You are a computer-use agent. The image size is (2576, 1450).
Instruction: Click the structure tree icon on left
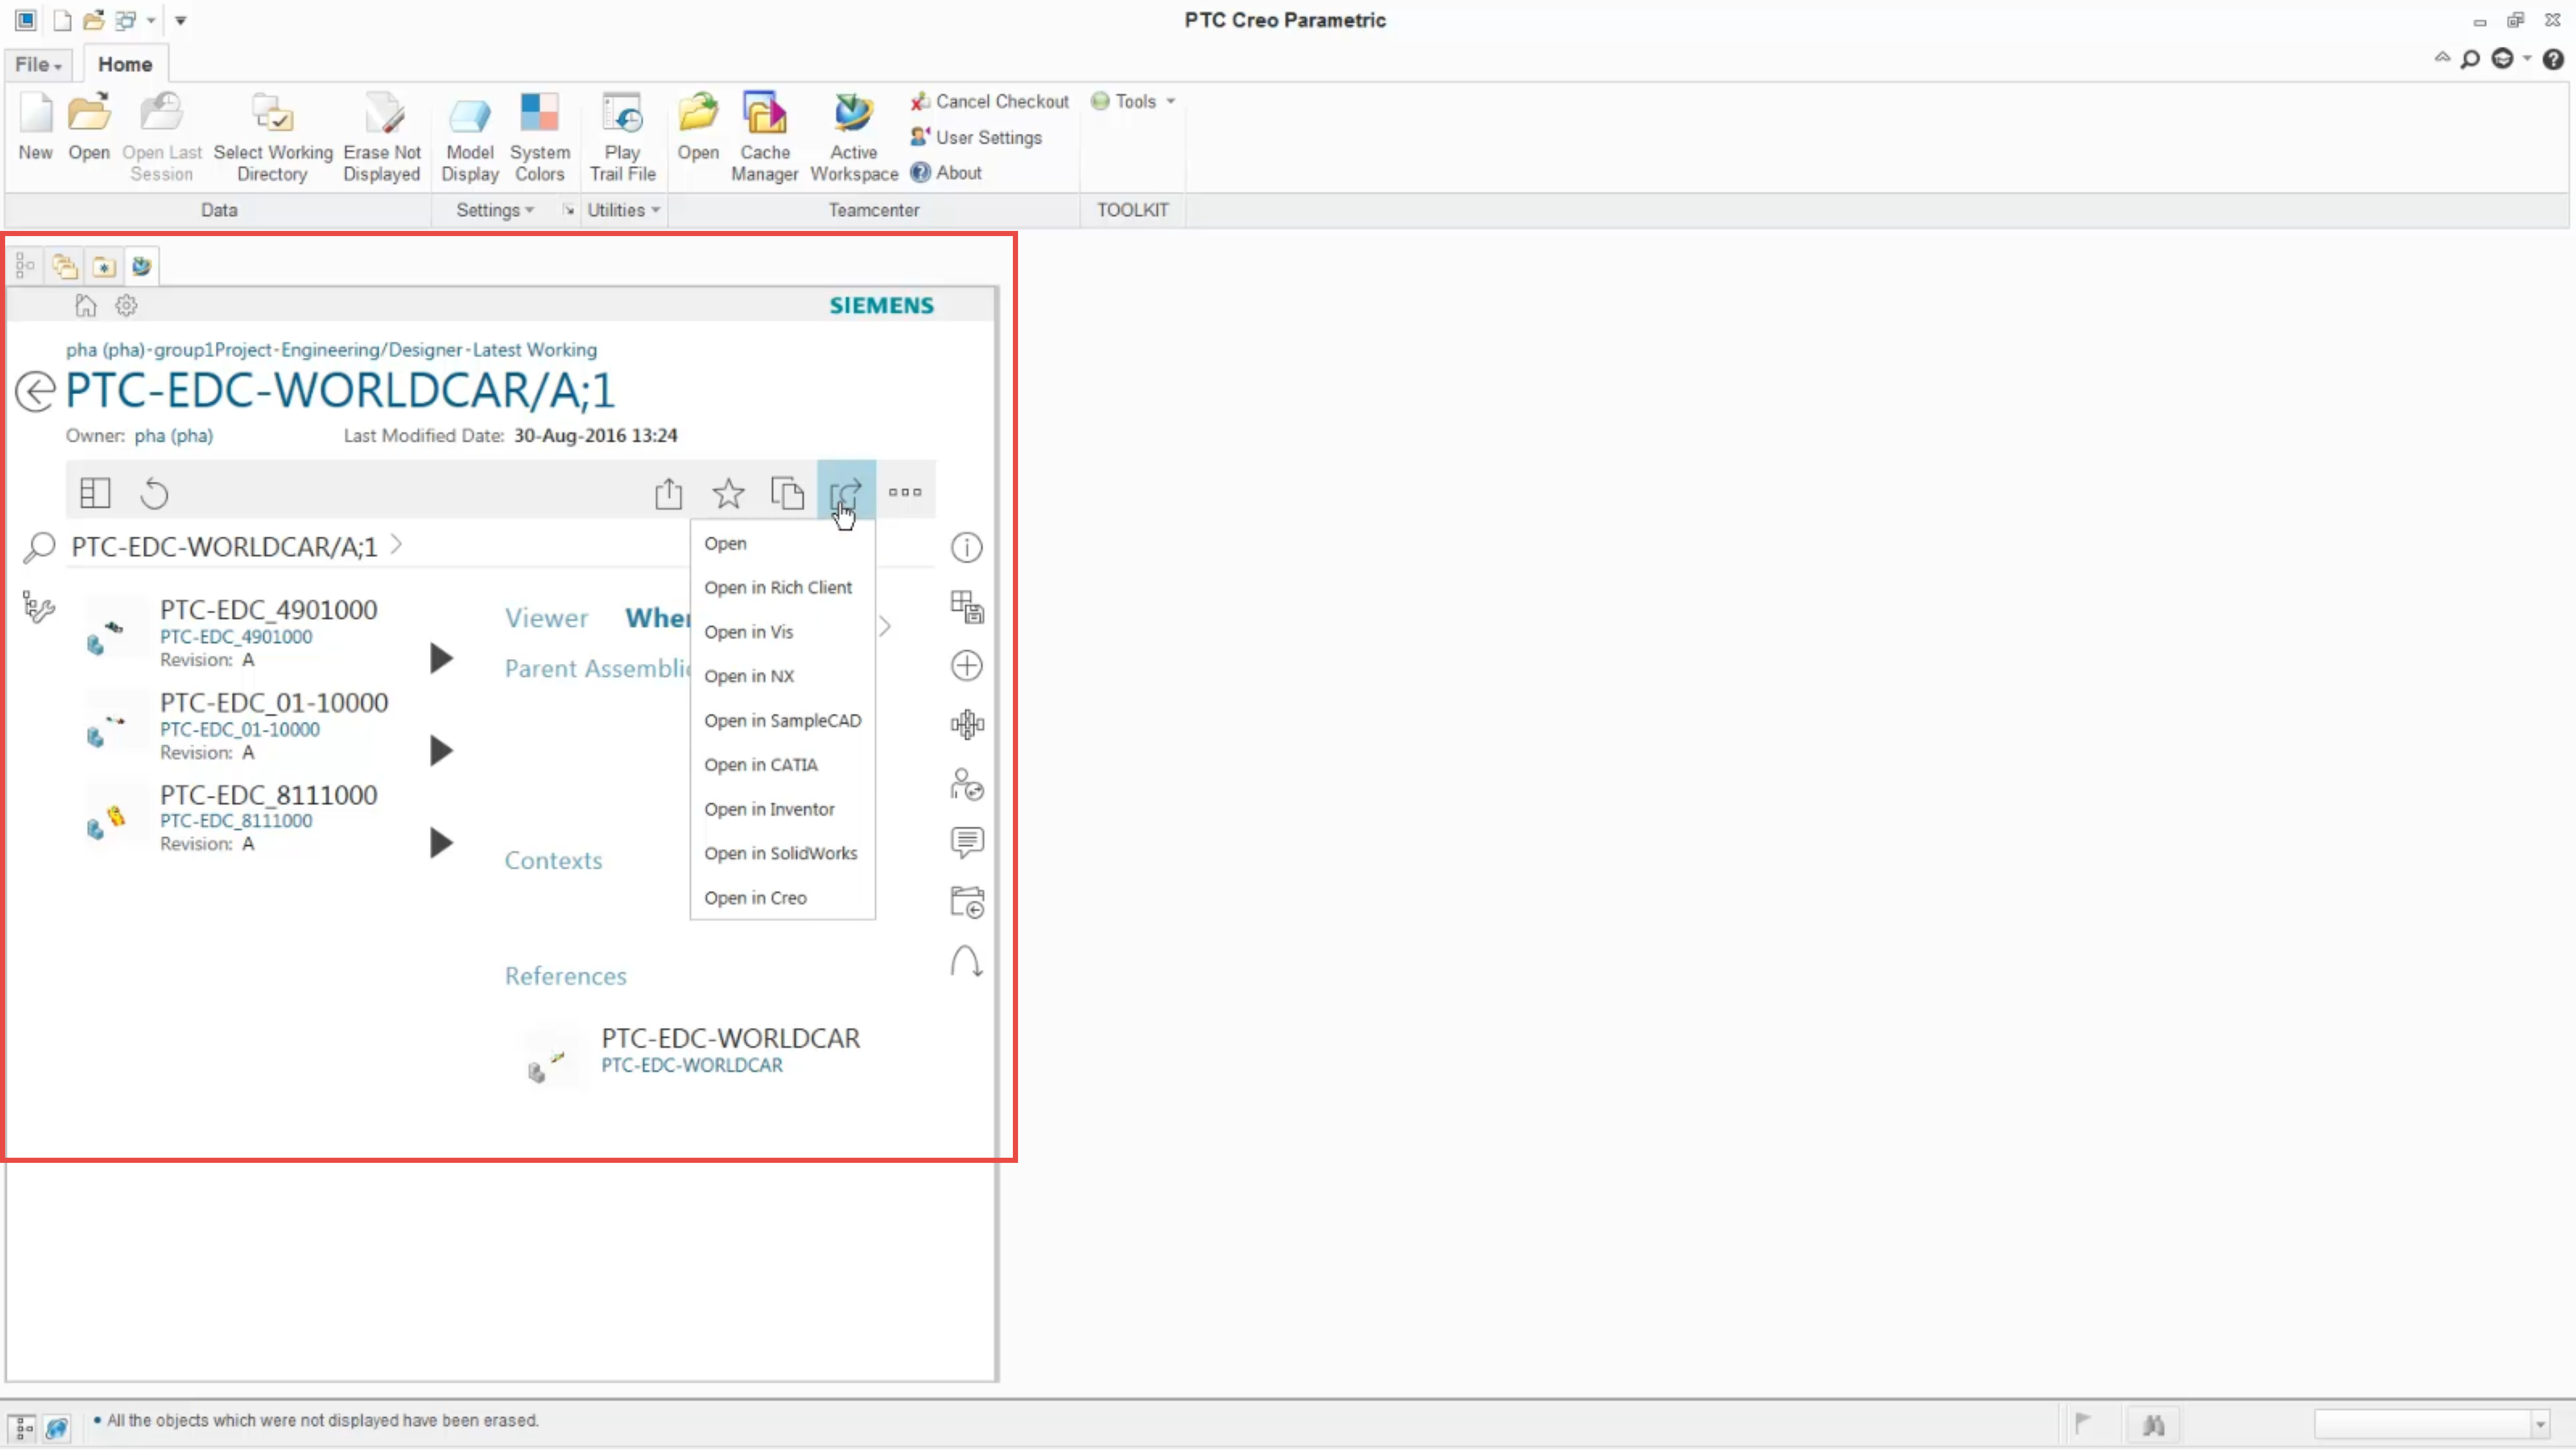click(38, 606)
